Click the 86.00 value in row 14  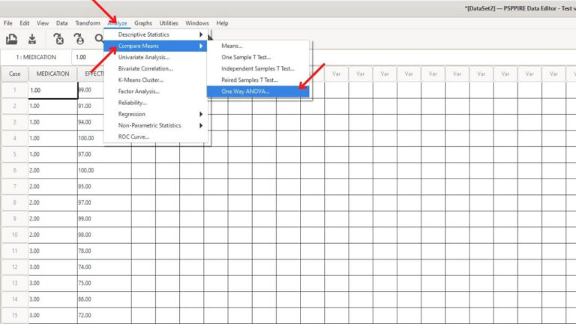click(x=85, y=299)
